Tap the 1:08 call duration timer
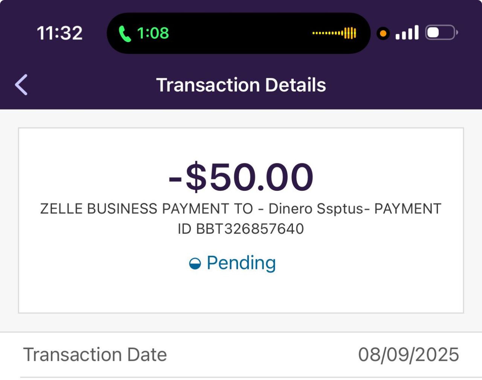 153,33
